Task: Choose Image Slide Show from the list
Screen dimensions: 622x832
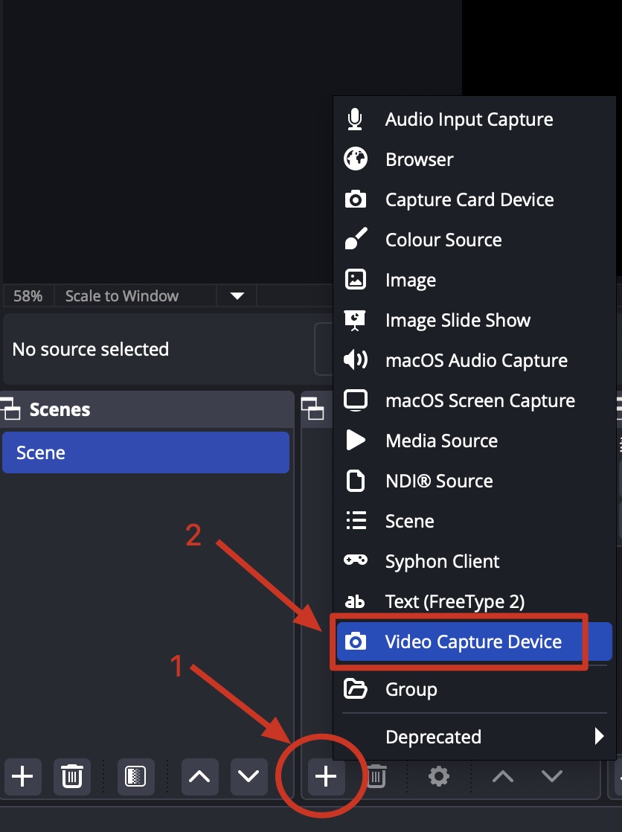Action: [458, 320]
